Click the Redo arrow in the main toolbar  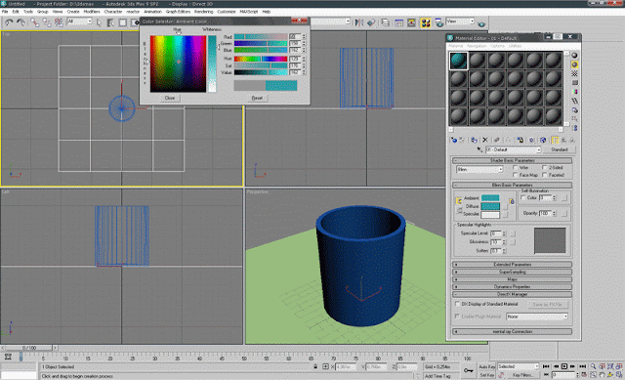tap(21, 22)
